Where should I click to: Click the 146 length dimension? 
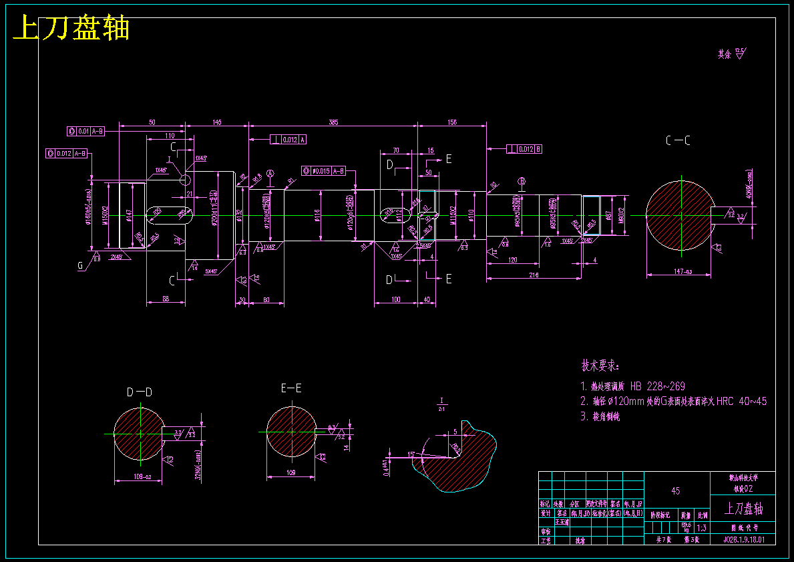click(x=217, y=122)
